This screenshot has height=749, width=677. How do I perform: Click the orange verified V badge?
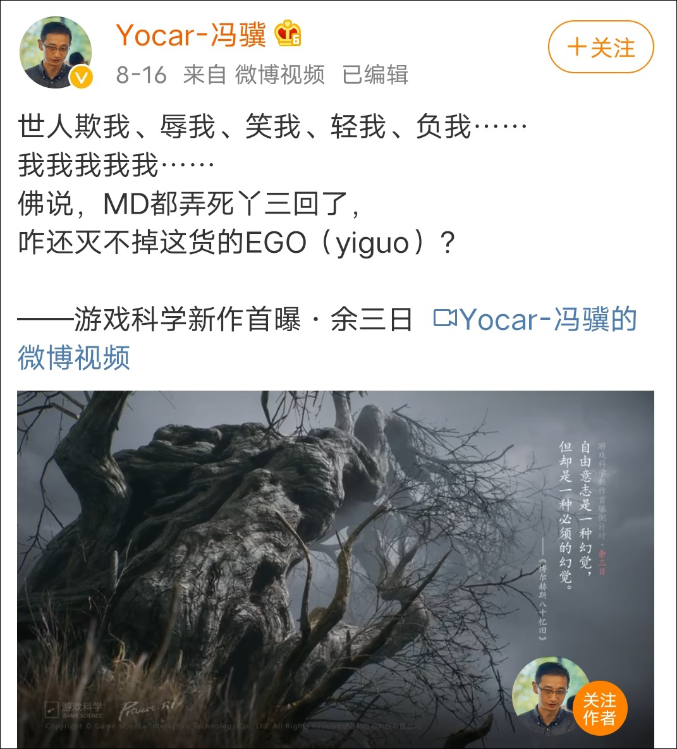(82, 77)
